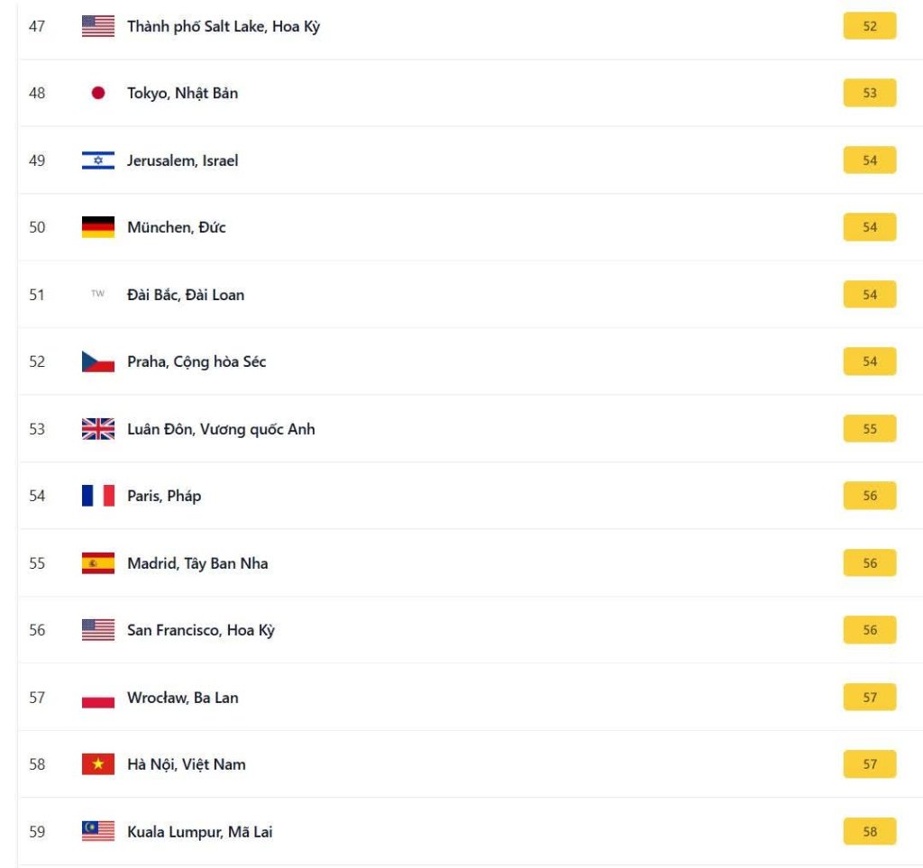
Task: Open the Tokyo, Nhật Bản city link
Action: (182, 93)
